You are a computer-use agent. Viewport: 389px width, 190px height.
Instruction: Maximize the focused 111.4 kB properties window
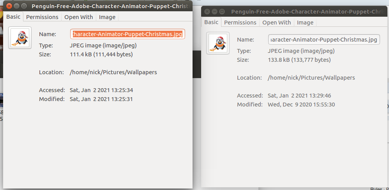tap(24, 6)
